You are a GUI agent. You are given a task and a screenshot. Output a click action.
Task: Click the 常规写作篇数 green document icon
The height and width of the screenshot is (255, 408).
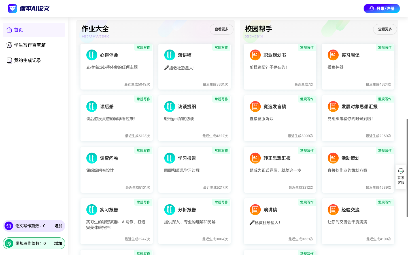(9, 243)
